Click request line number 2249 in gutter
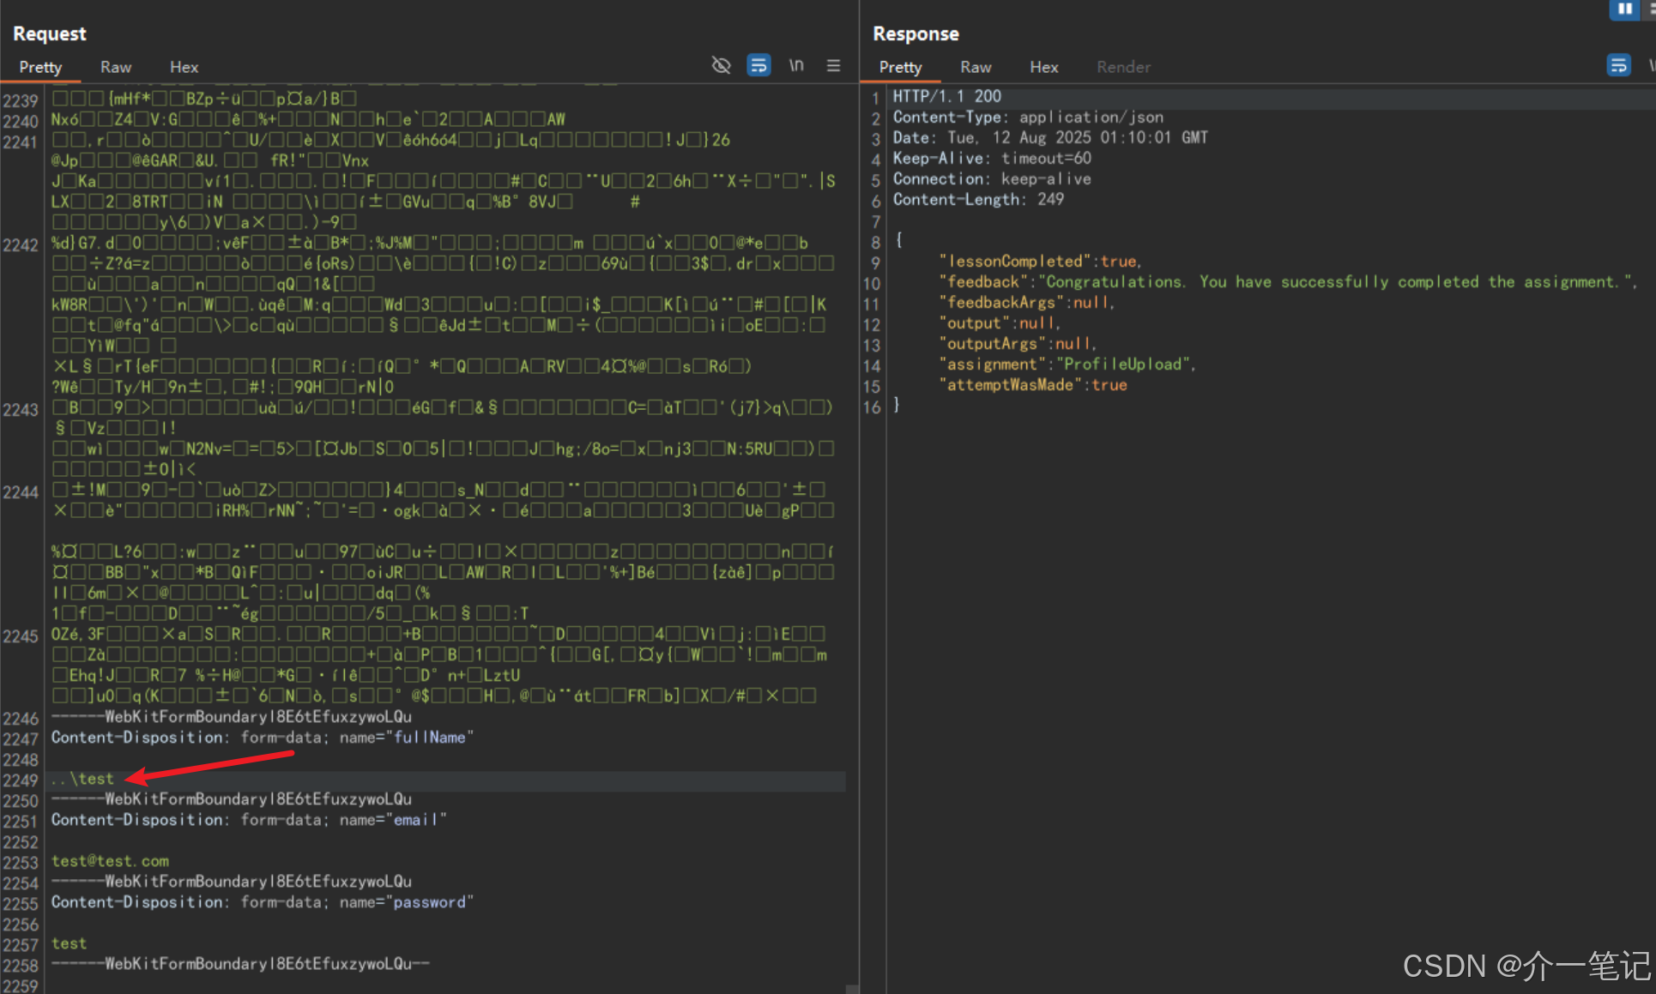This screenshot has height=994, width=1656. point(21,780)
